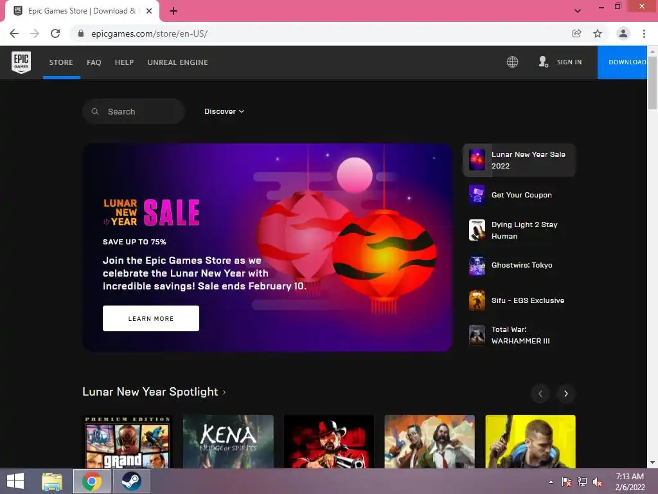The width and height of the screenshot is (658, 494).
Task: Click the page vertical scrollbar thumb
Action: [653, 83]
